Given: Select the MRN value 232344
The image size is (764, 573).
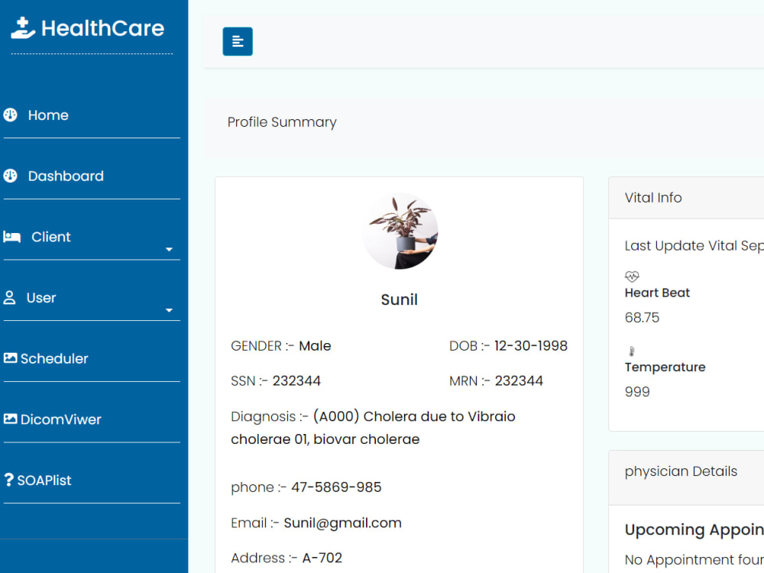Looking at the screenshot, I should coord(519,381).
